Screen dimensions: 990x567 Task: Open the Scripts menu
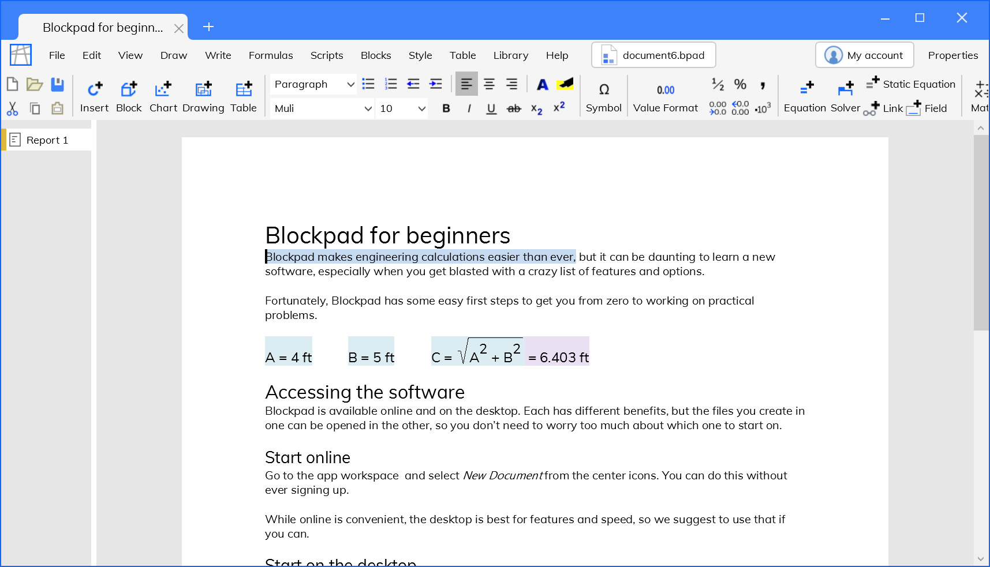click(327, 55)
